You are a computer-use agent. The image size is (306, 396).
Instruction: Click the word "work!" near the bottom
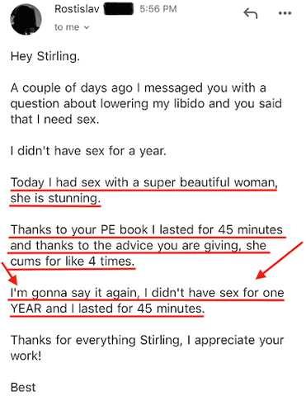(x=26, y=356)
